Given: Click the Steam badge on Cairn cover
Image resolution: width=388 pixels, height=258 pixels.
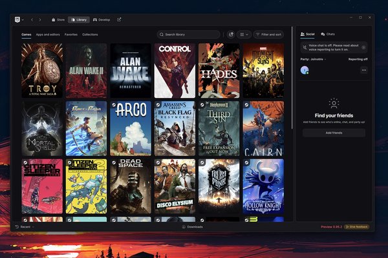Looking at the screenshot, I should coord(246,104).
